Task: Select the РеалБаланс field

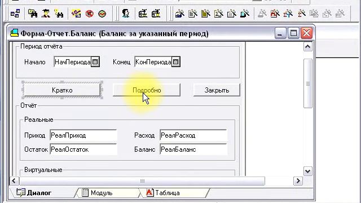Action: (x=193, y=149)
